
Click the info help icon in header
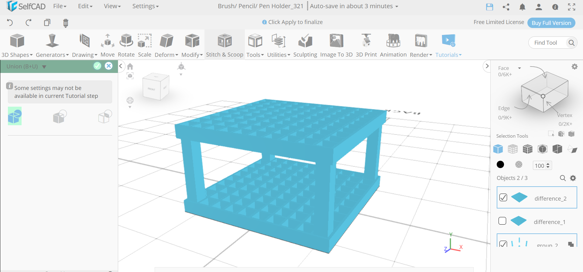click(x=555, y=7)
